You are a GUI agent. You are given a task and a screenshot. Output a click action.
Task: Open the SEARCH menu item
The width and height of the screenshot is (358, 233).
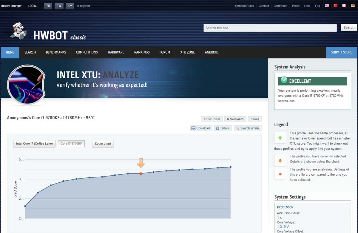(x=30, y=52)
